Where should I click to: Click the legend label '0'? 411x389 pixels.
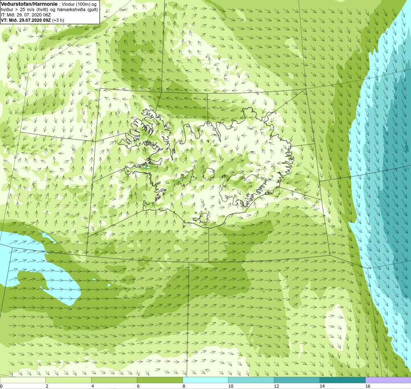click(x=1, y=386)
